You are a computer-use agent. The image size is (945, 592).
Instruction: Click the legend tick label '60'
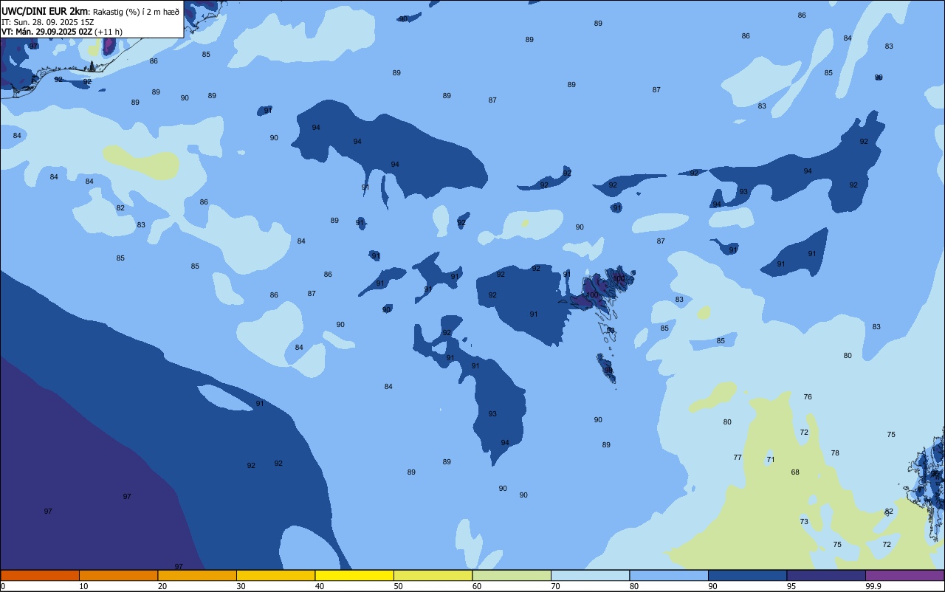[x=477, y=586]
